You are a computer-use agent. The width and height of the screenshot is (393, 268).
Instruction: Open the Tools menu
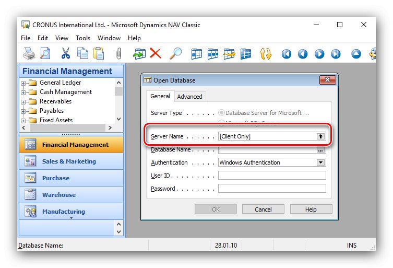click(x=83, y=38)
